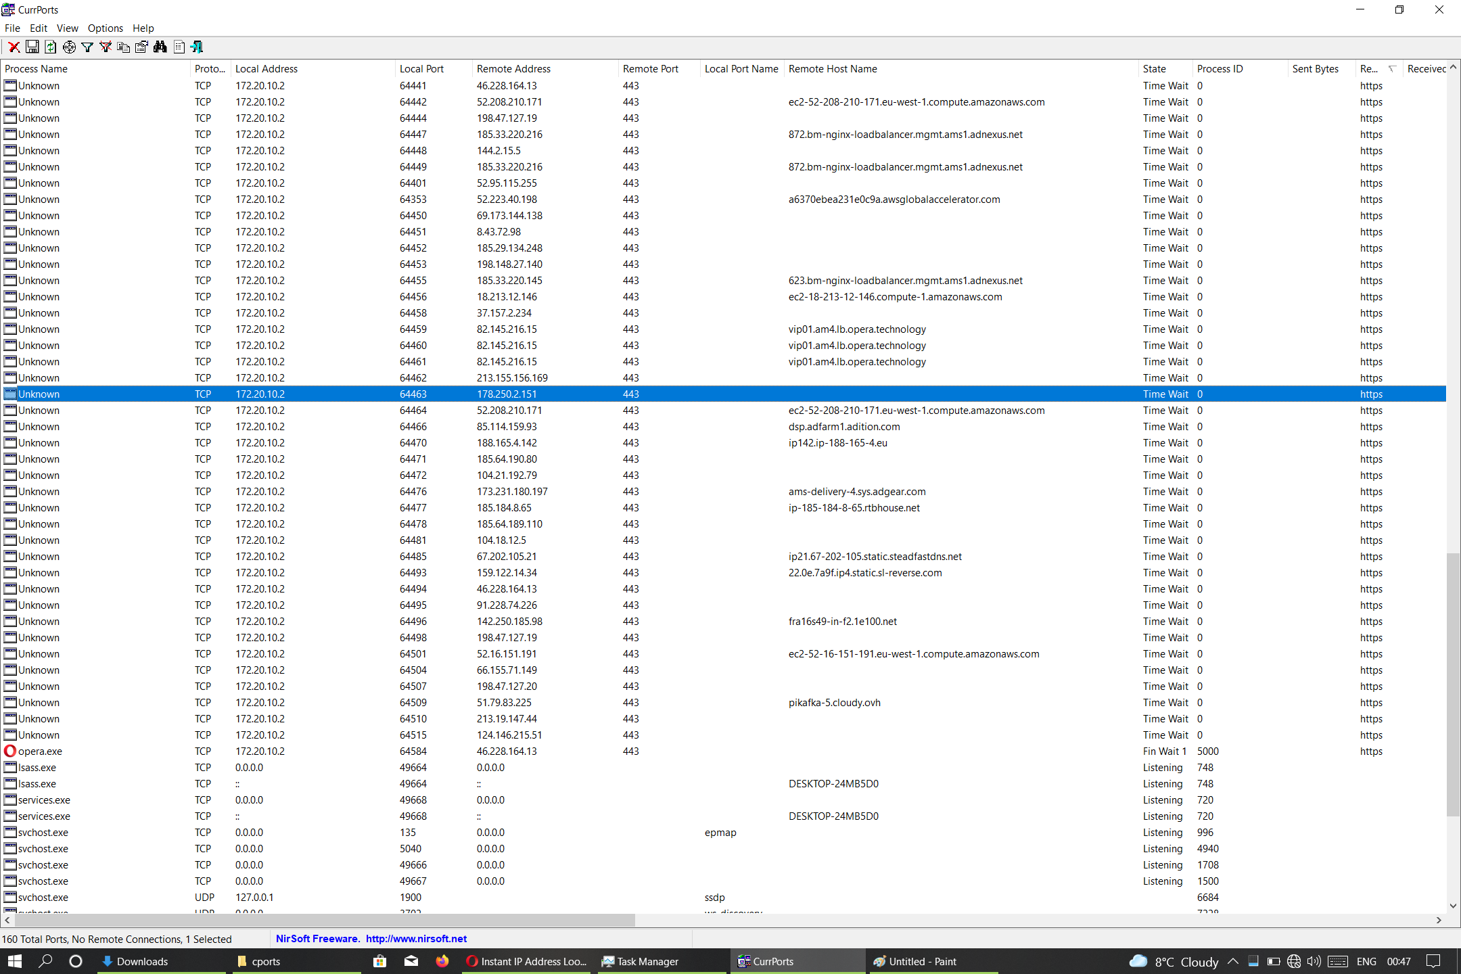Select the opera.exe row

(724, 751)
